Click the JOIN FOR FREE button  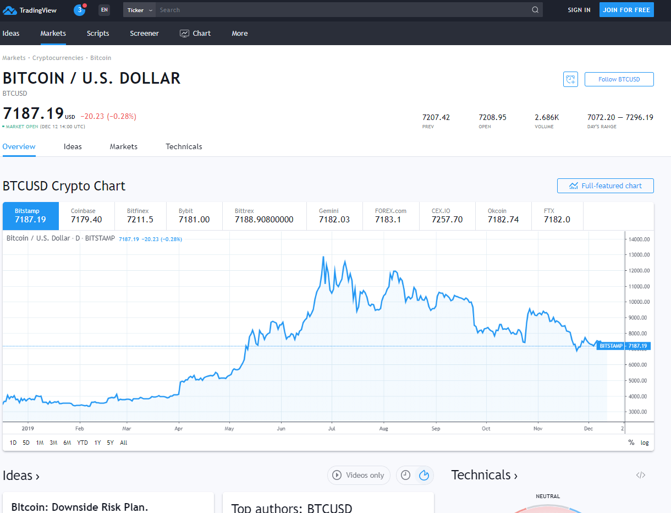pos(626,10)
